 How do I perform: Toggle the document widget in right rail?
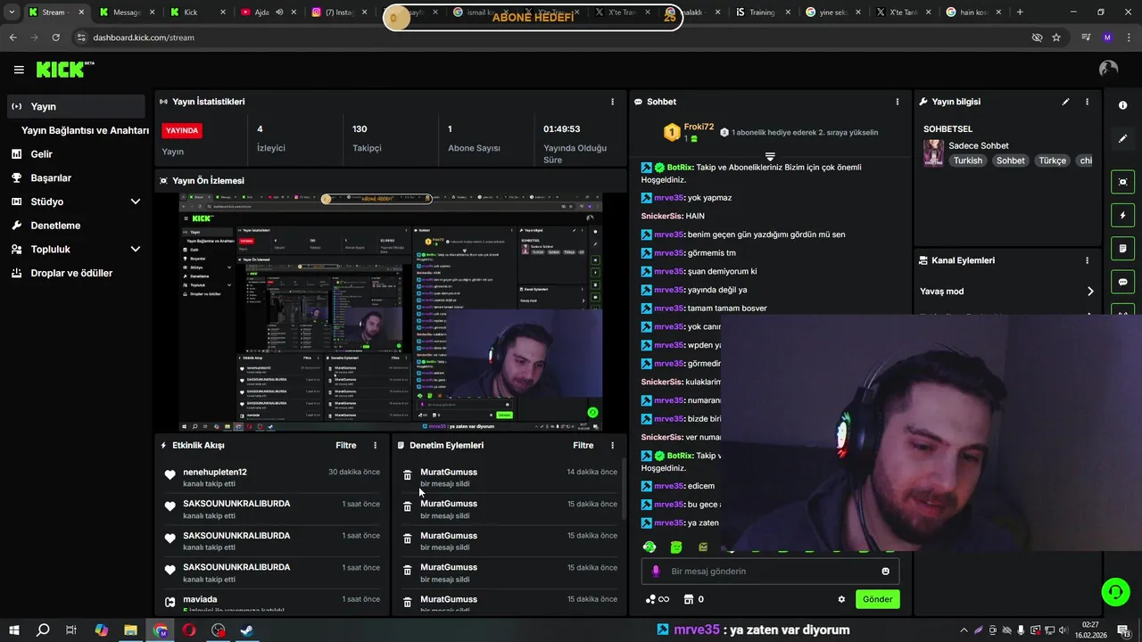click(1122, 248)
